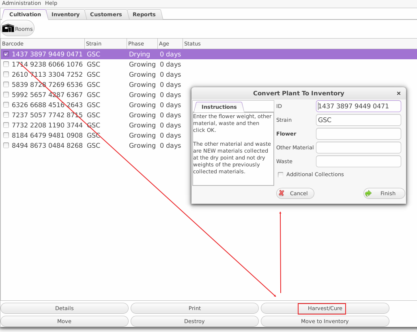Image resolution: width=417 pixels, height=332 pixels.
Task: Focus the Waste input field
Action: [358, 162]
